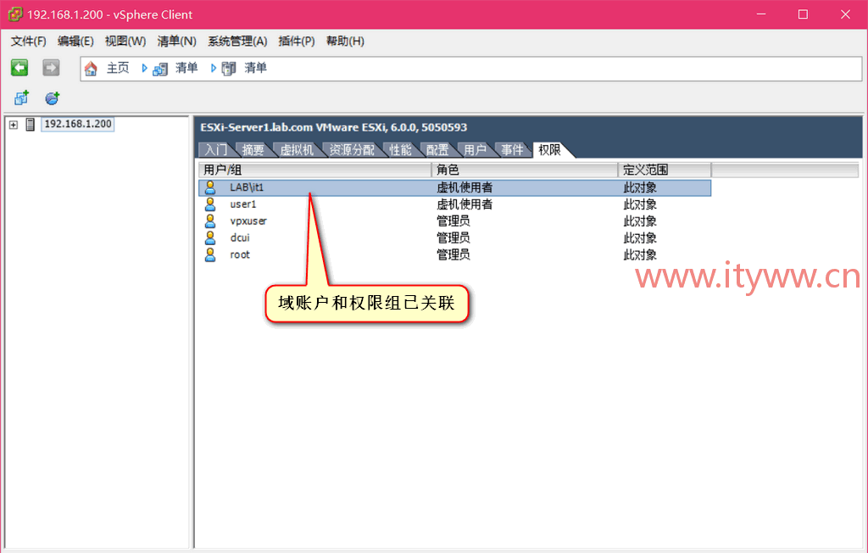Click the new virtual machine toolbar icon

coord(21,98)
